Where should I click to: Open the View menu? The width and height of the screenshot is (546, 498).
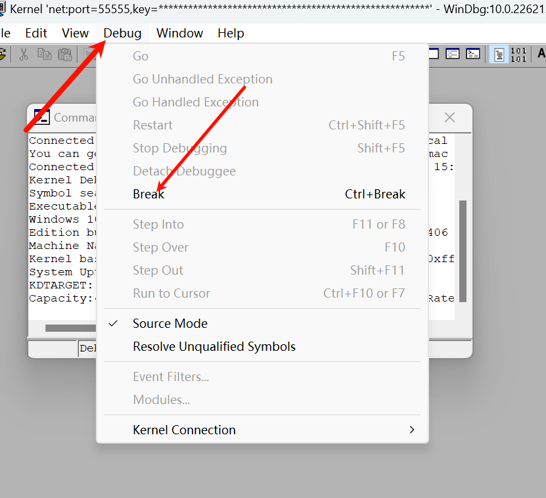(75, 33)
